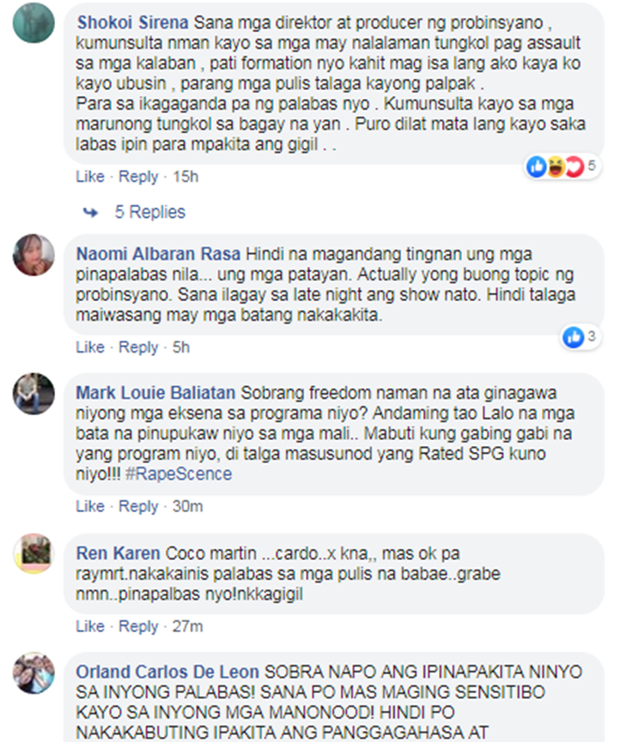This screenshot has height=742, width=644.
Task: Open Ren Karen's profile picture
Action: pyautogui.click(x=33, y=553)
